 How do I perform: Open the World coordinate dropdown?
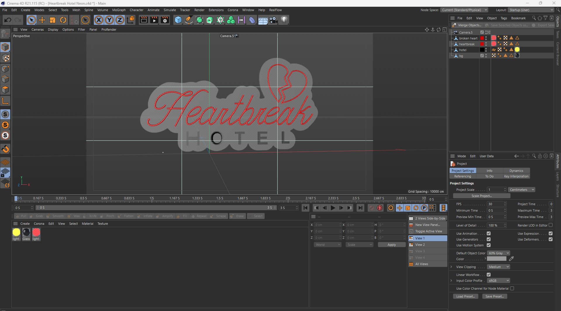pos(328,245)
